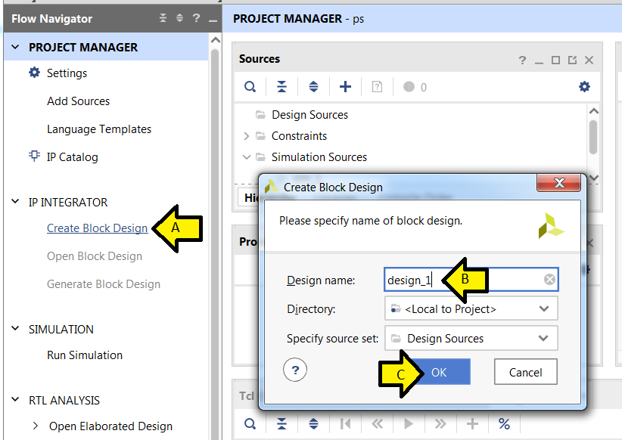Open Elaborated Design under RTL Analysis
Image resolution: width=622 pixels, height=440 pixels.
pyautogui.click(x=110, y=426)
